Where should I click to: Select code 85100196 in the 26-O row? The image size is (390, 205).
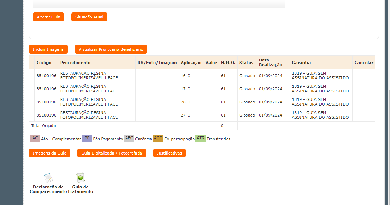[x=46, y=102]
